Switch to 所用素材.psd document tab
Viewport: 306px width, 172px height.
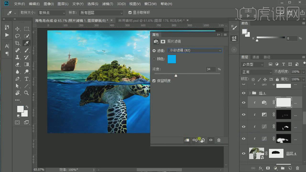click(151, 20)
